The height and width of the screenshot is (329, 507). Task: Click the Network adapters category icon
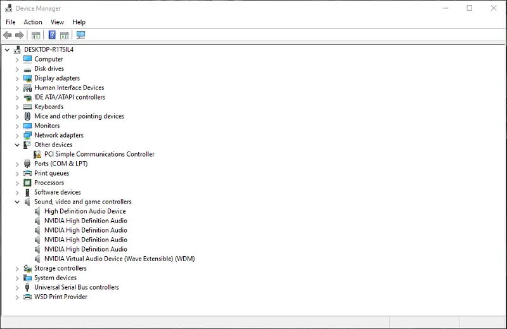click(27, 135)
